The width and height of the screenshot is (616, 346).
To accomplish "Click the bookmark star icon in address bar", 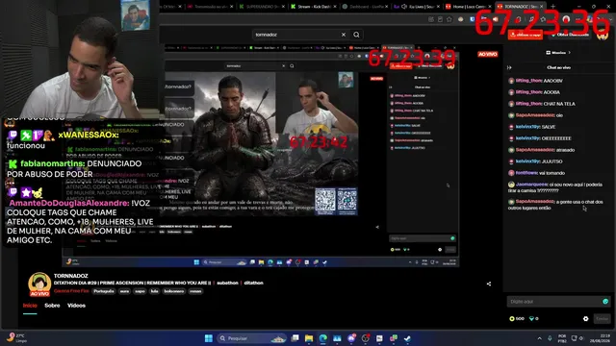I will pos(449,19).
